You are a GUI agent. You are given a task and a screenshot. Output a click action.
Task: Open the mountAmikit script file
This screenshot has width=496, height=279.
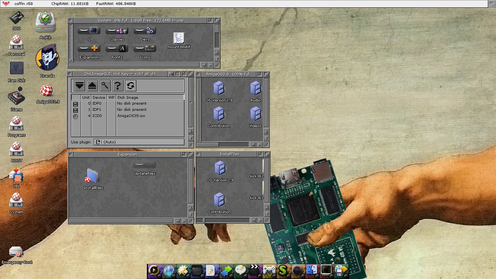coord(179,41)
